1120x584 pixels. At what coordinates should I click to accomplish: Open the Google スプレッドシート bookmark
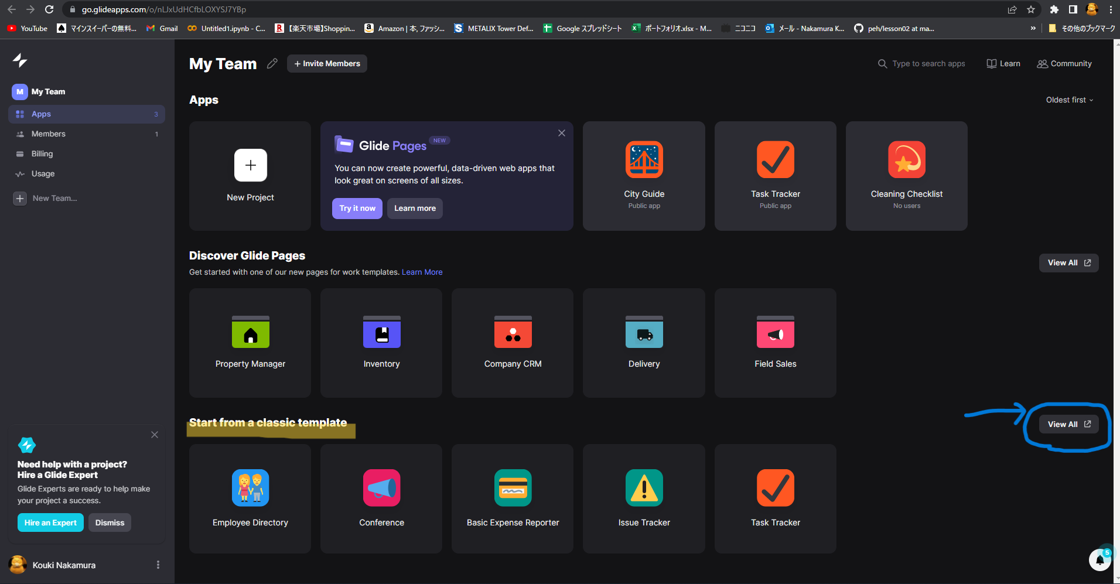coord(583,28)
